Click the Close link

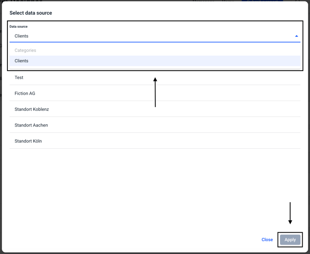coord(267,240)
